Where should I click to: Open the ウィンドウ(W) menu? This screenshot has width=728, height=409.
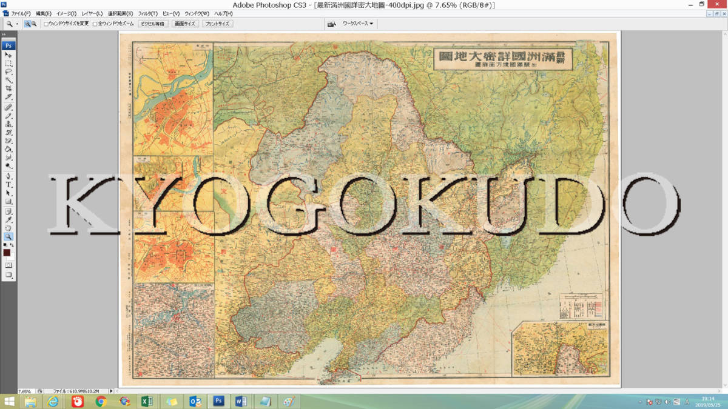click(x=197, y=13)
